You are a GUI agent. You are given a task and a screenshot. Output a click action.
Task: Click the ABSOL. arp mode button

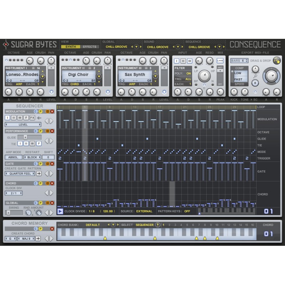click(x=13, y=157)
